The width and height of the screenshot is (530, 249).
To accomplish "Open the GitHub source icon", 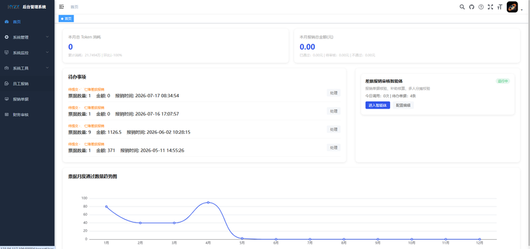I will 472,7.
